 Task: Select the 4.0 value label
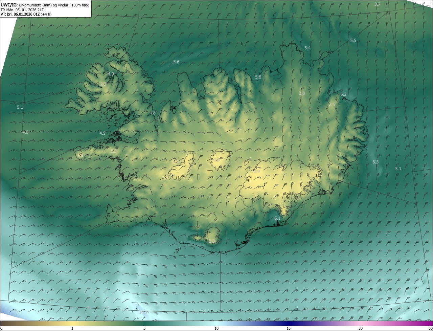click(x=25, y=132)
